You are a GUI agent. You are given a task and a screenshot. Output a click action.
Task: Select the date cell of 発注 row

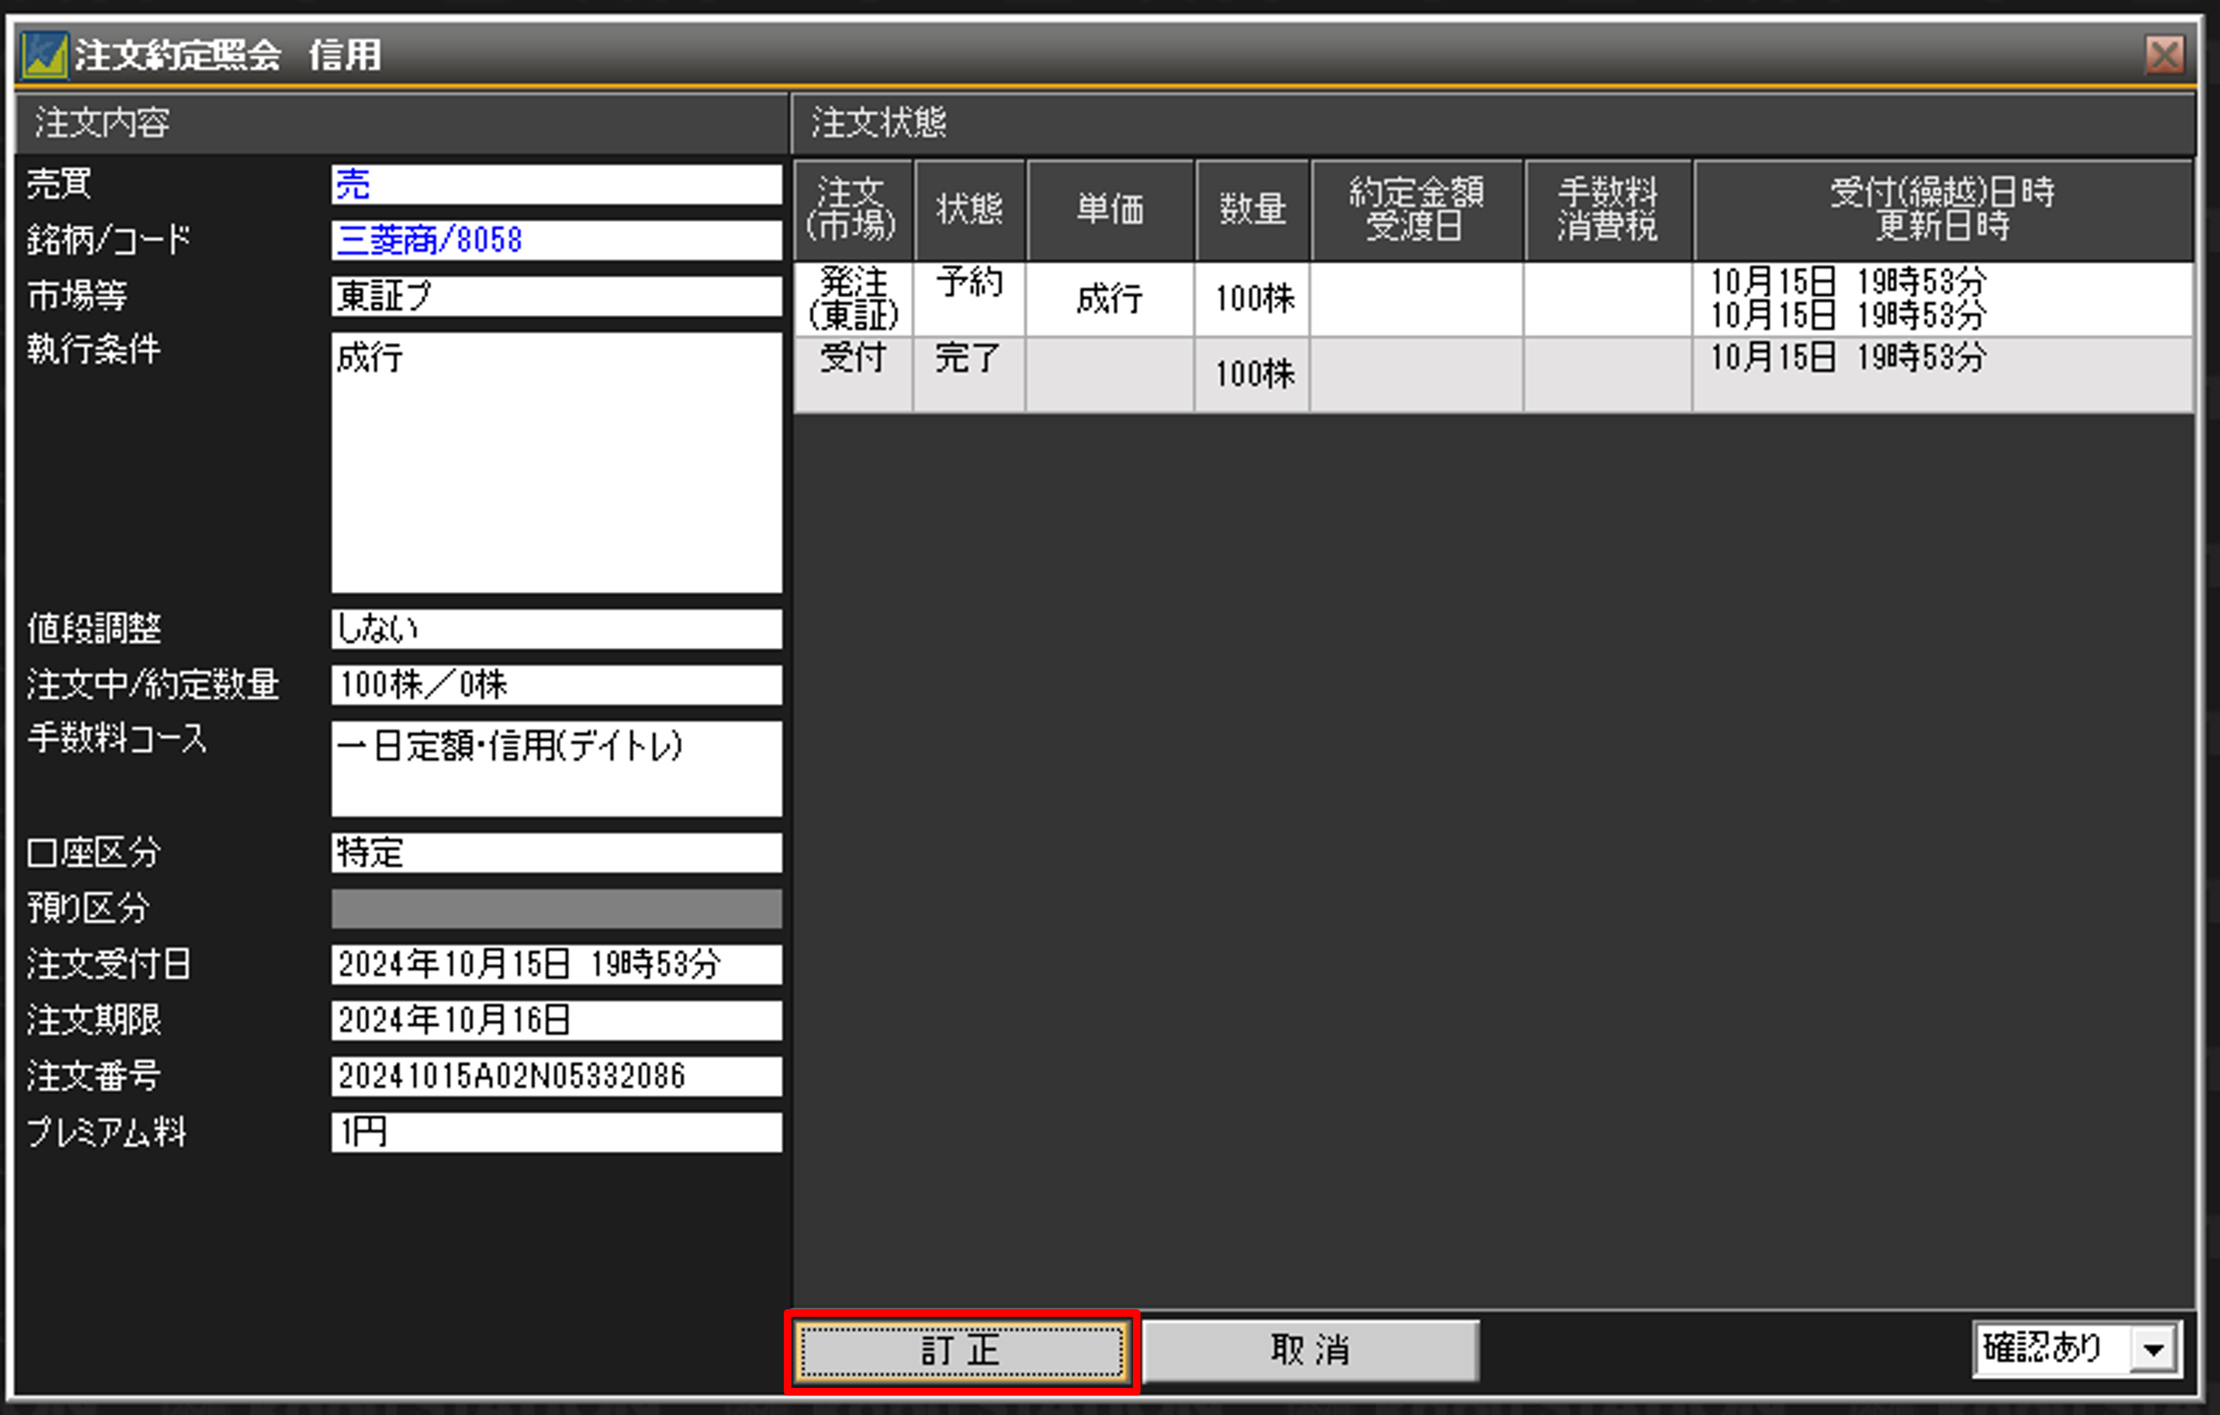coord(1944,300)
